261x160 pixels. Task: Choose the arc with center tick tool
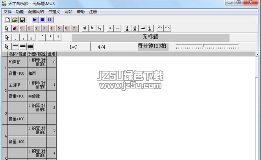click(160, 28)
